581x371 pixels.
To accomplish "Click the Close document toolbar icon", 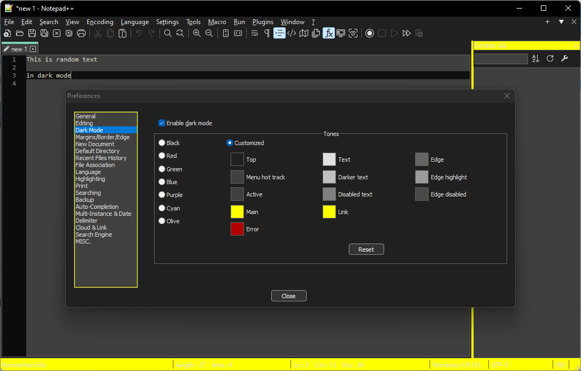I will [57, 33].
